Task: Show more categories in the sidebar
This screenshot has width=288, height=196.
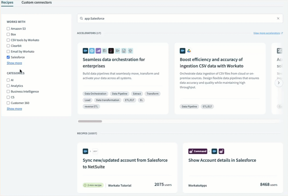Action: 14,109
